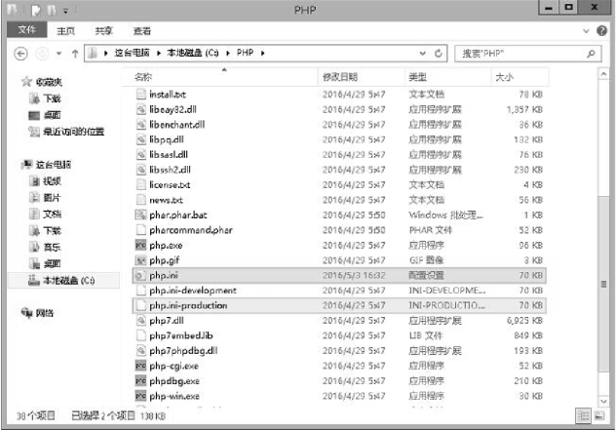This screenshot has height=430, width=616.
Task: Open the 文件 ribbon tab
Action: pos(26,30)
